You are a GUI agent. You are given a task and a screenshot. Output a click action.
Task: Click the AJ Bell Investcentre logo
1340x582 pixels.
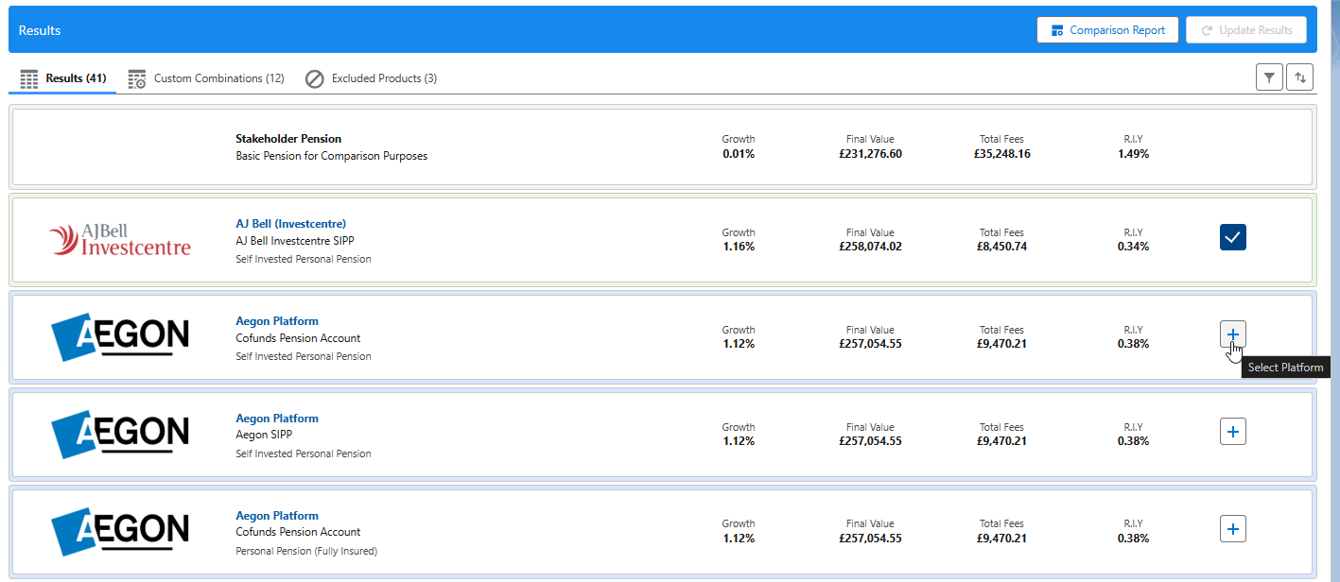(119, 239)
